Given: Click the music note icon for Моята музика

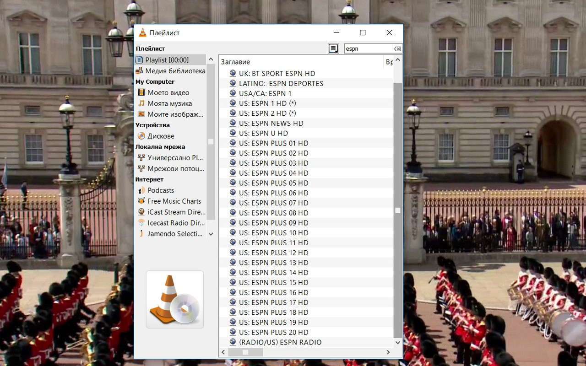Looking at the screenshot, I should click(x=141, y=103).
